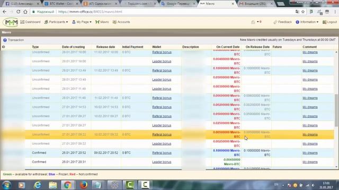Reload the page with refresh icon
The width and height of the screenshot is (339, 190).
click(x=19, y=12)
